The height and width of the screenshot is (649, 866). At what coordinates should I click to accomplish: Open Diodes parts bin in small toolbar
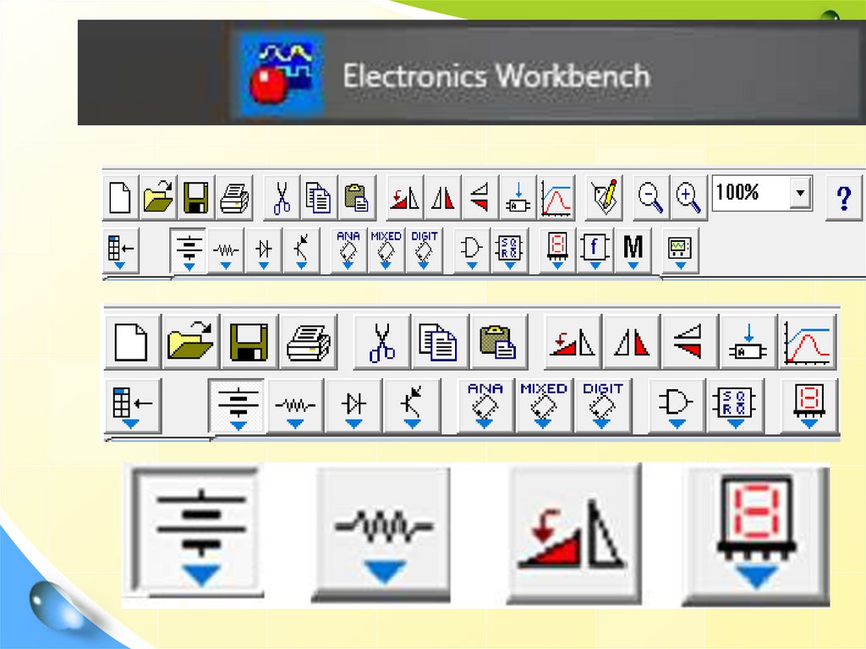(x=264, y=250)
